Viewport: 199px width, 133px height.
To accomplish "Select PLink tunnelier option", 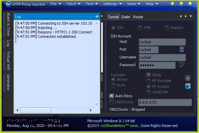I will pyautogui.click(x=113, y=85).
